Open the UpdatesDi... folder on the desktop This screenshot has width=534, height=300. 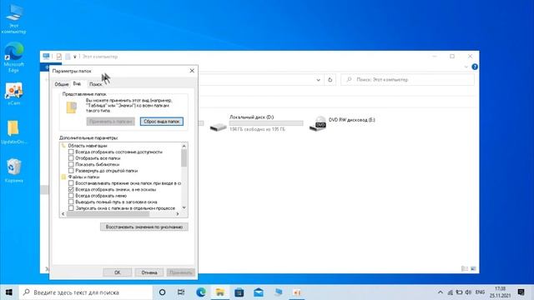coord(13,132)
